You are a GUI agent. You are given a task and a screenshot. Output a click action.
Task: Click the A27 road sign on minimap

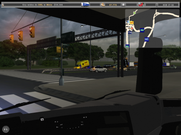(147, 39)
